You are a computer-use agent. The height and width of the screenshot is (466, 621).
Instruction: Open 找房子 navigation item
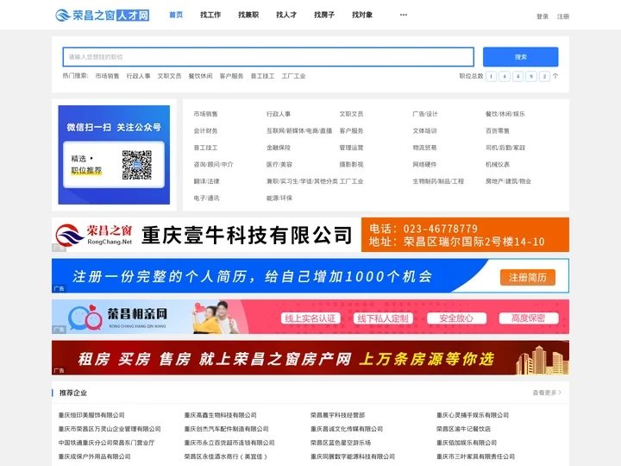(324, 15)
